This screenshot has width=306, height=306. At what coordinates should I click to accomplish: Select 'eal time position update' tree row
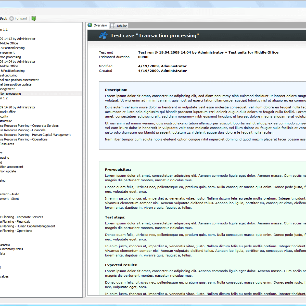(16, 85)
